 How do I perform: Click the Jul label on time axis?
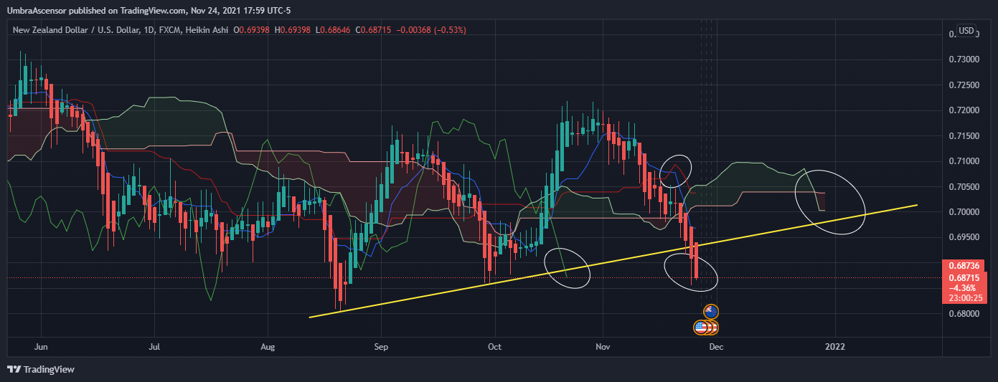pos(154,347)
